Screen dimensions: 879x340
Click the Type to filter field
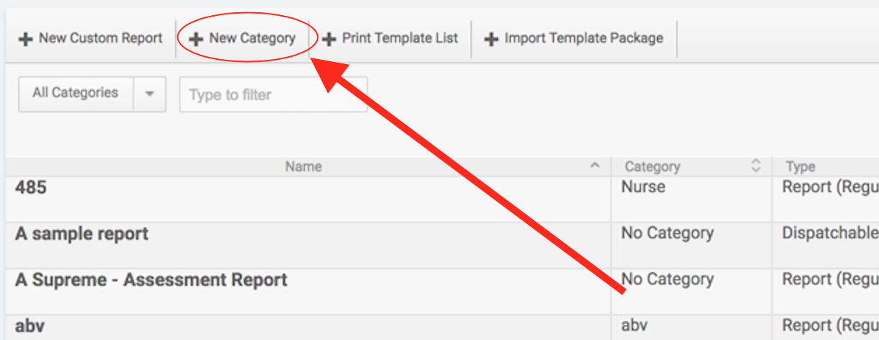(273, 94)
